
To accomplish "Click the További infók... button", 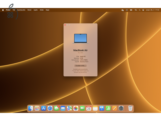I will coord(80,66).
